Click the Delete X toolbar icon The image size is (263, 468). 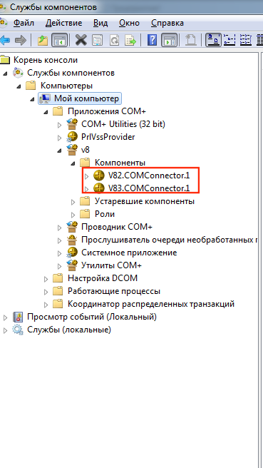(x=81, y=40)
